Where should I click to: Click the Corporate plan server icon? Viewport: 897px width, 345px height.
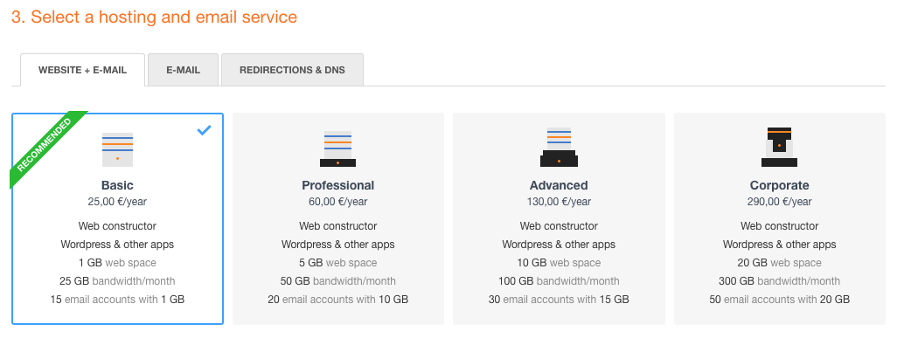pos(779,147)
